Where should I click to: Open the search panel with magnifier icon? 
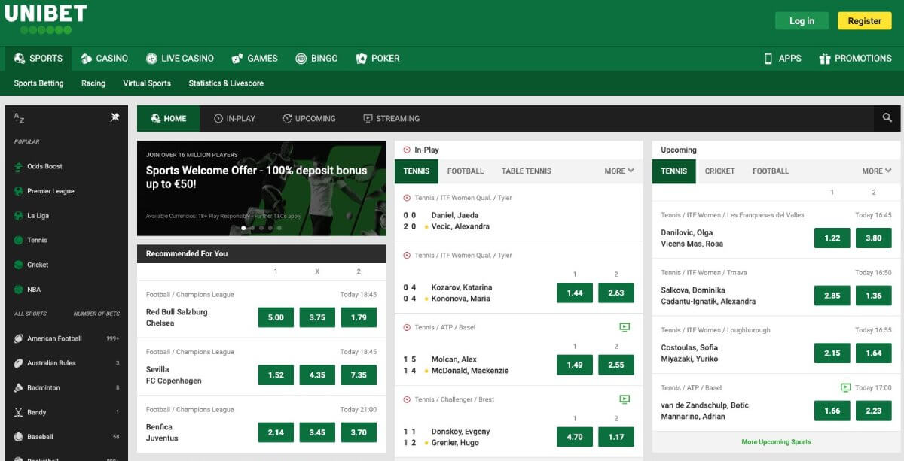tap(887, 118)
